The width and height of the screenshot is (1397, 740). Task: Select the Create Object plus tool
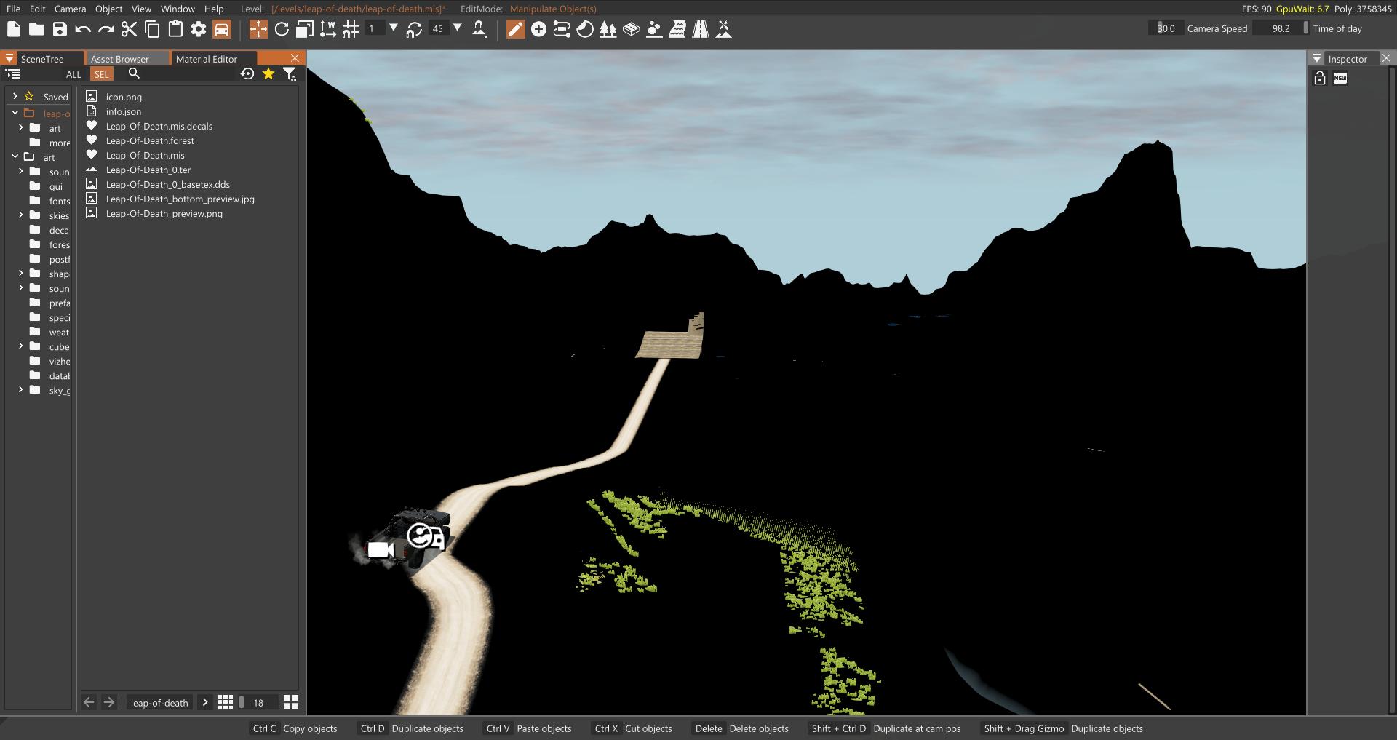(538, 29)
